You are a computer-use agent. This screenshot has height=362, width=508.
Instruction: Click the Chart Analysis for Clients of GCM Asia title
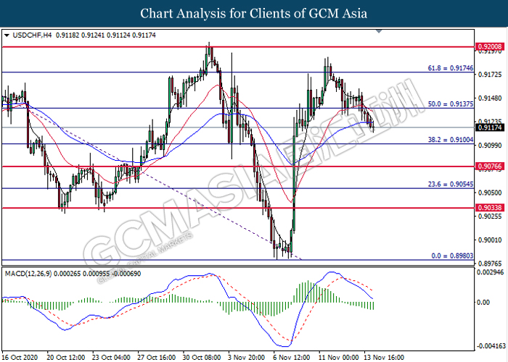[x=254, y=14]
